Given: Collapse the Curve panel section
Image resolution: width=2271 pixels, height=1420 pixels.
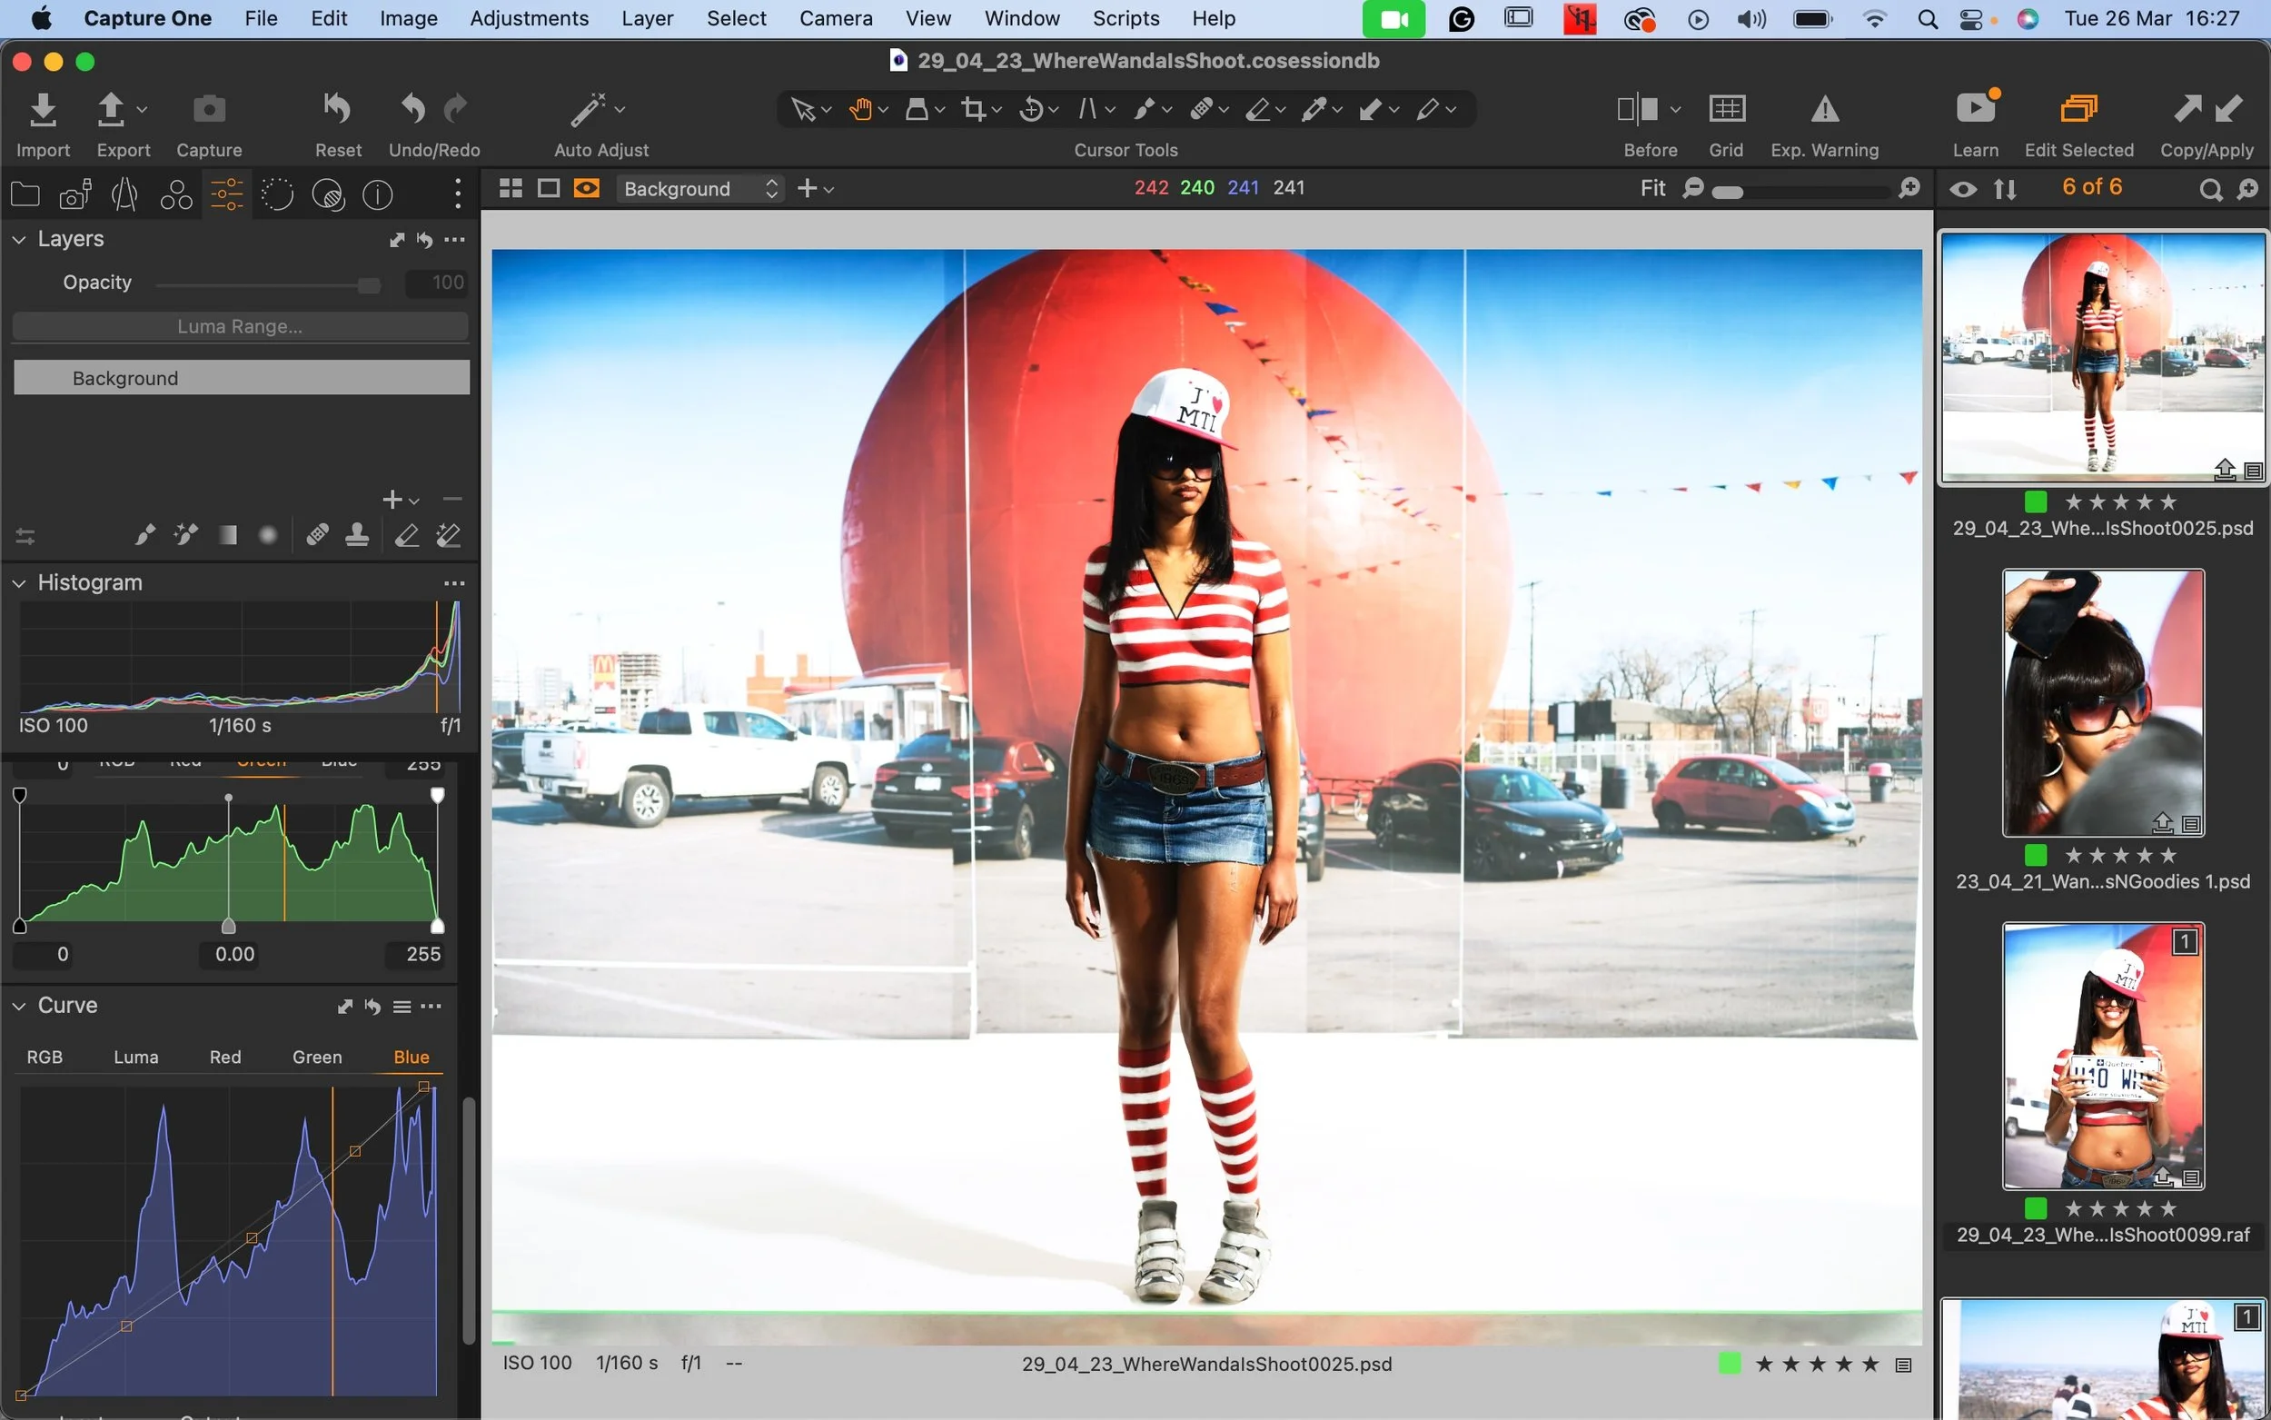Looking at the screenshot, I should tap(19, 1006).
